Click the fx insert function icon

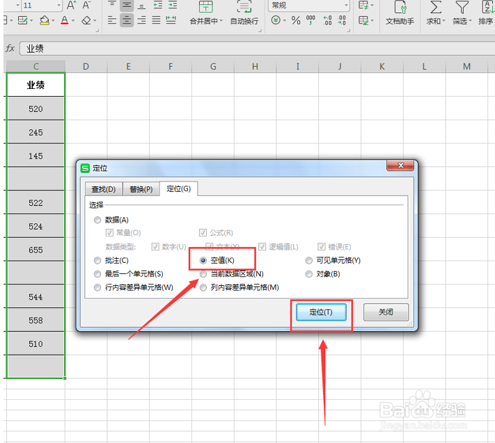(x=10, y=48)
